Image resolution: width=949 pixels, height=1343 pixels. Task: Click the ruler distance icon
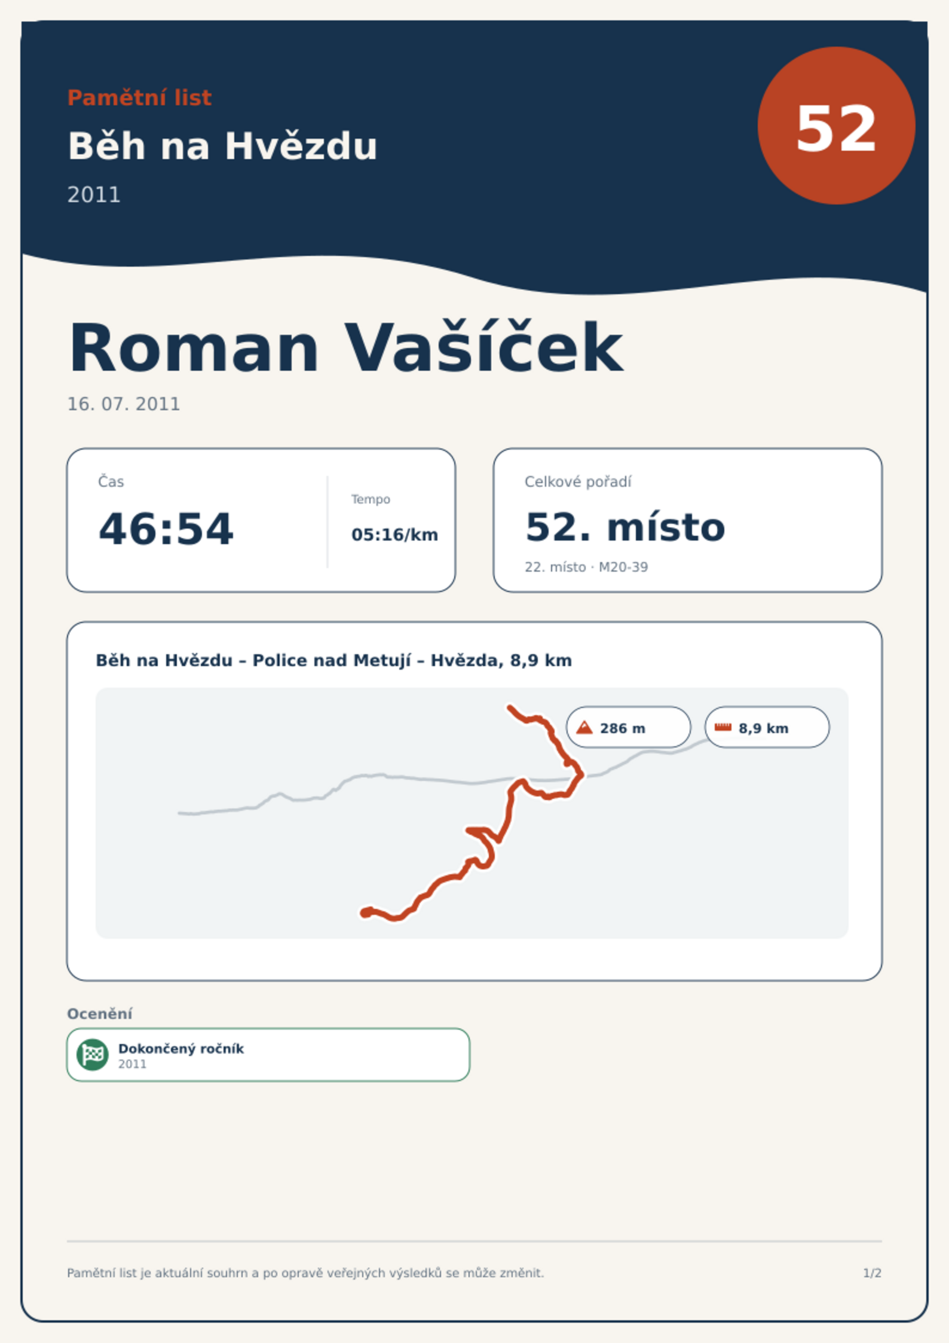coord(723,727)
